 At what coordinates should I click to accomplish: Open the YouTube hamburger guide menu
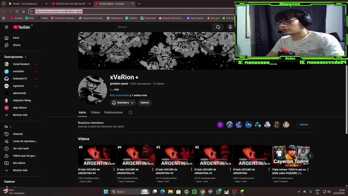pos(7,27)
